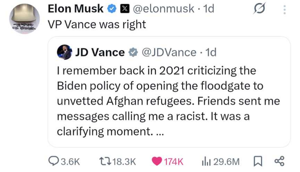Bookmark this post
This screenshot has height=172, width=300.
257,162
